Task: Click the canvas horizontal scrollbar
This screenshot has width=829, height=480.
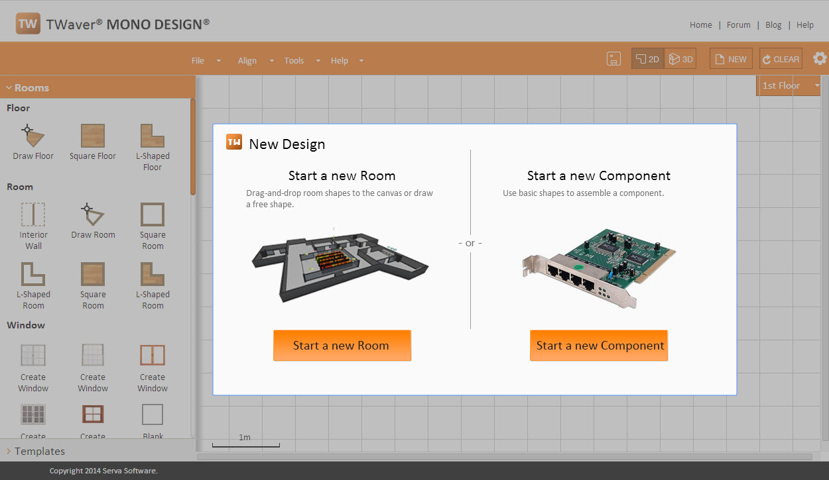Action: pos(505,456)
